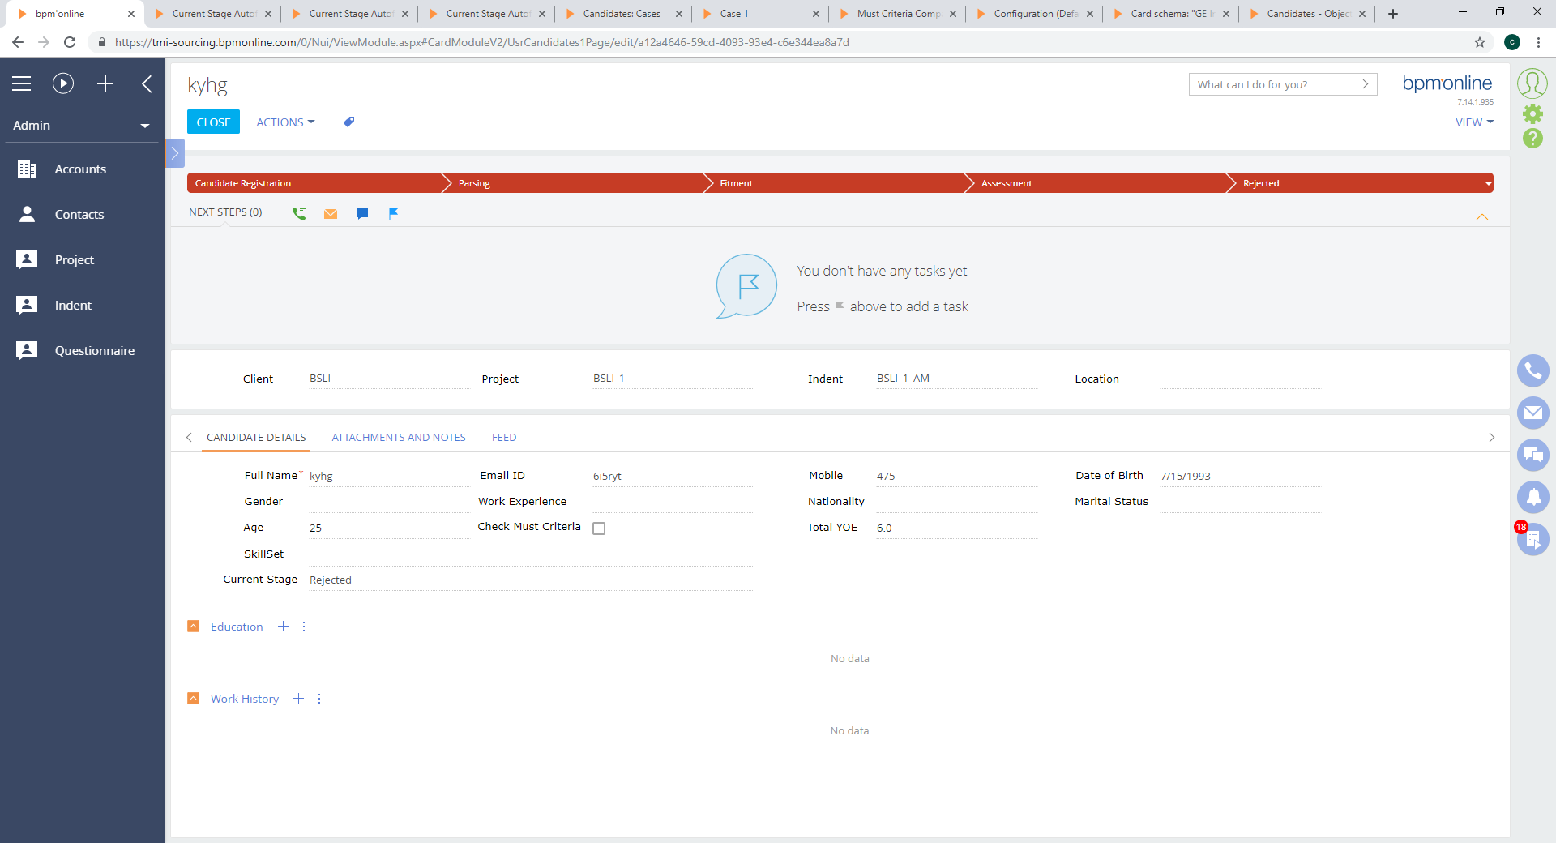The height and width of the screenshot is (843, 1556).
Task: Open the system designer gear icon
Action: click(x=1532, y=113)
